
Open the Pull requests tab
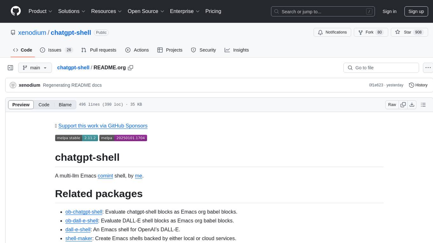click(x=99, y=50)
